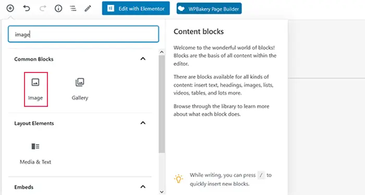Viewport: 365px width, 195px height.
Task: Open WPBakery Page Builder
Action: (x=209, y=9)
